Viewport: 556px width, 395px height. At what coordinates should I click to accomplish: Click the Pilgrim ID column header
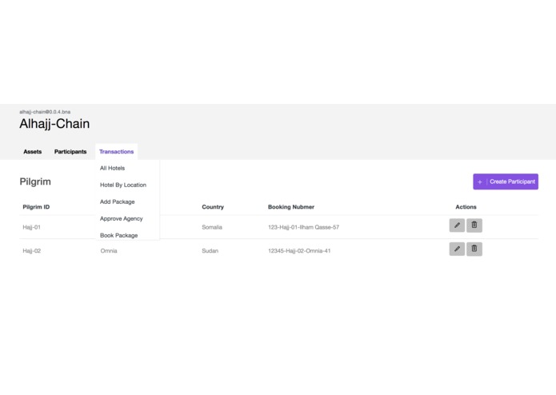click(36, 207)
